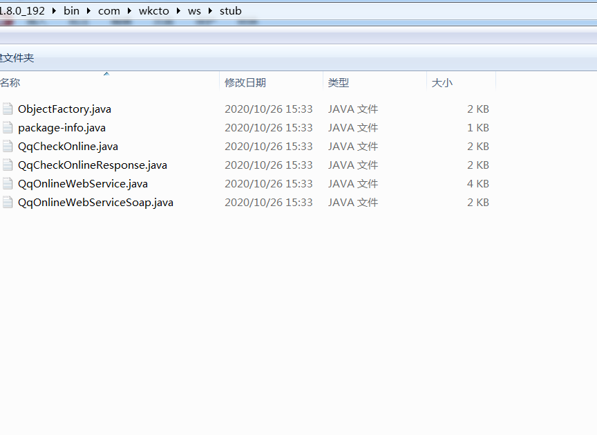
Task: Click stub folder in address bar
Action: [230, 11]
